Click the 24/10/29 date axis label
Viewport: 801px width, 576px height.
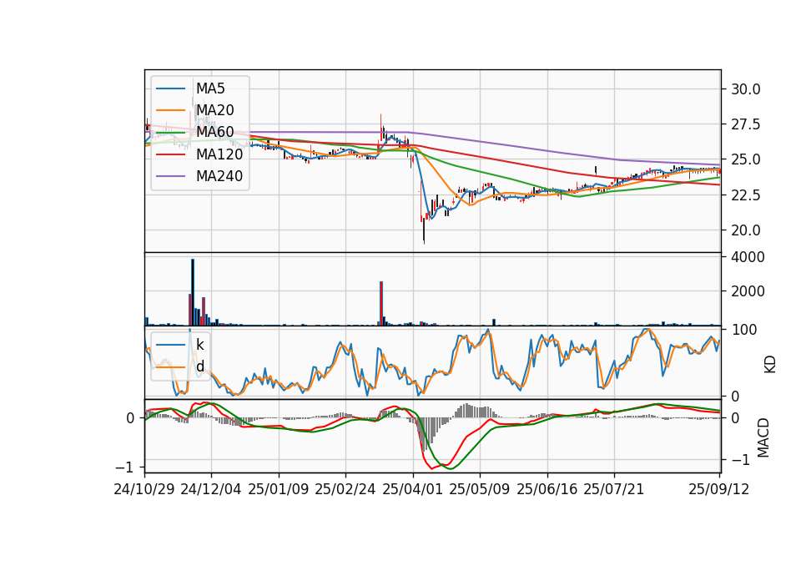point(144,489)
